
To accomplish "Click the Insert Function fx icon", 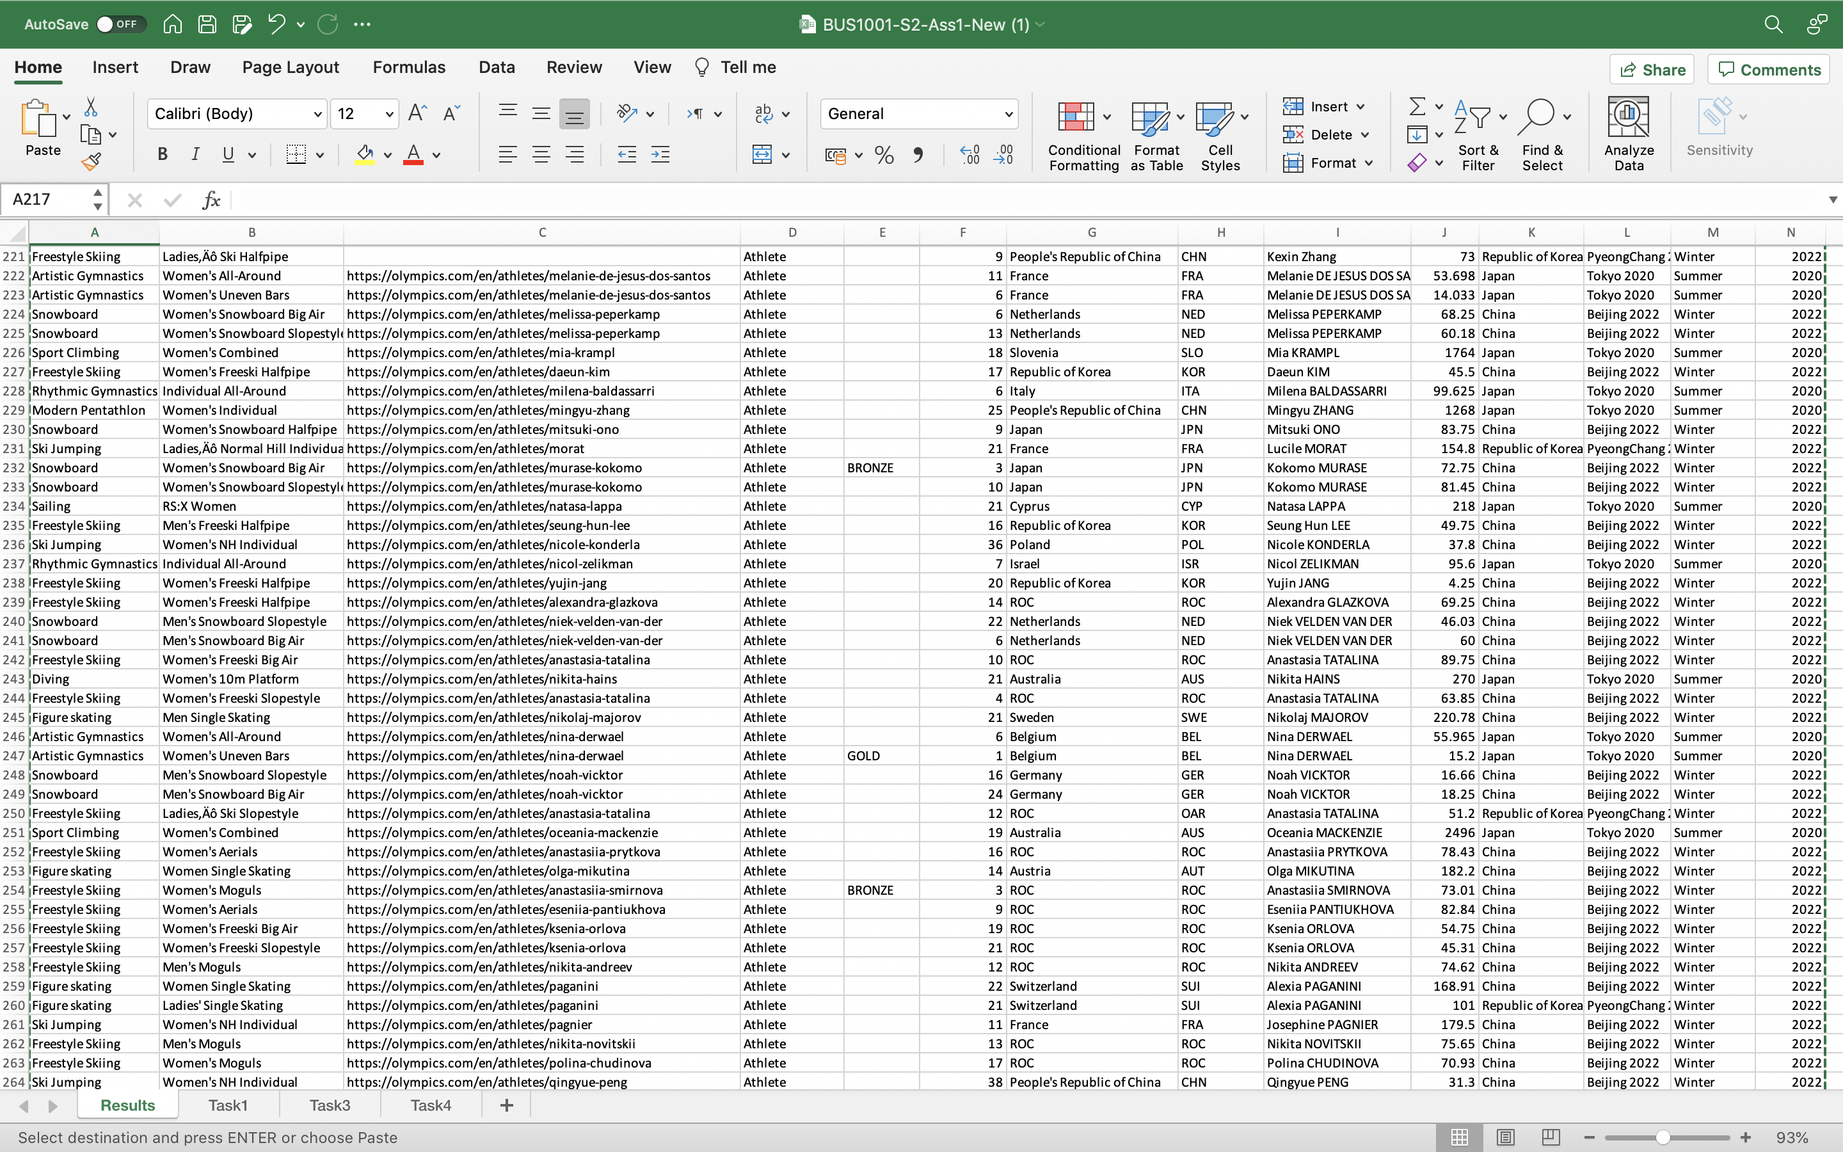I will click(211, 200).
